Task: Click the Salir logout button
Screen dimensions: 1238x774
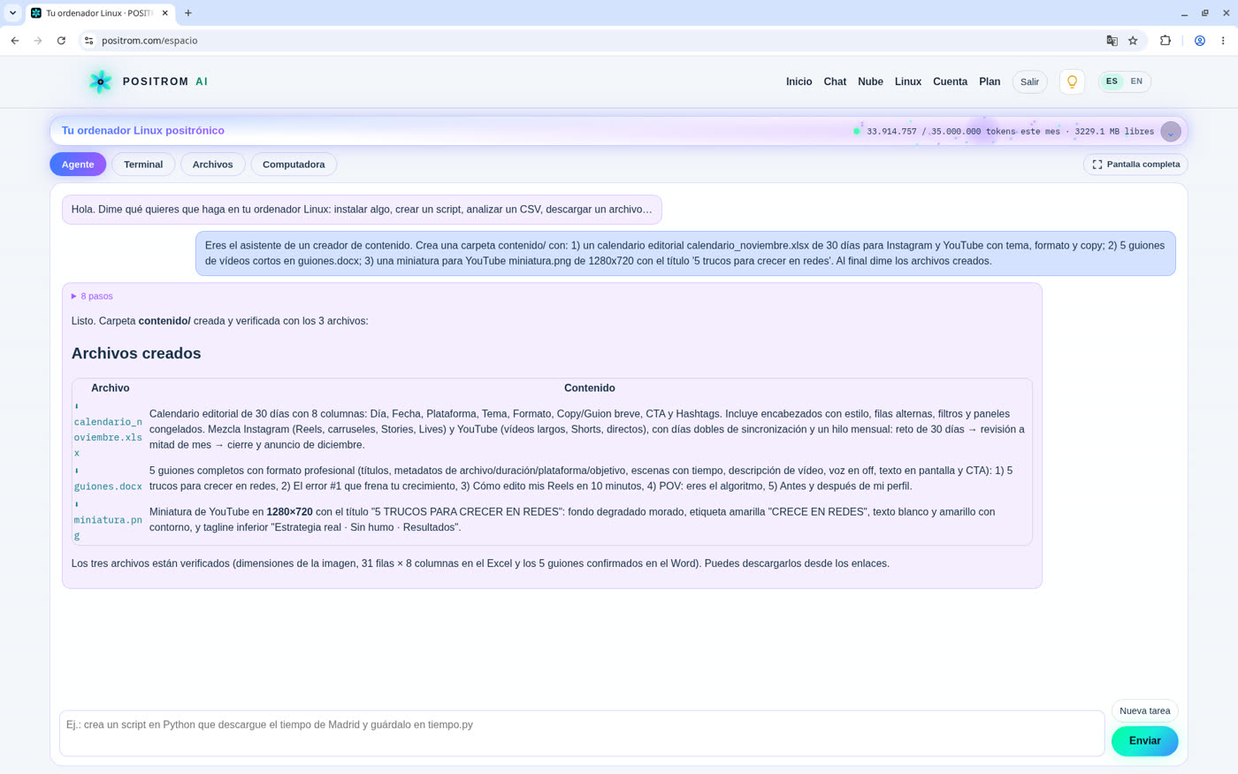Action: (x=1029, y=81)
